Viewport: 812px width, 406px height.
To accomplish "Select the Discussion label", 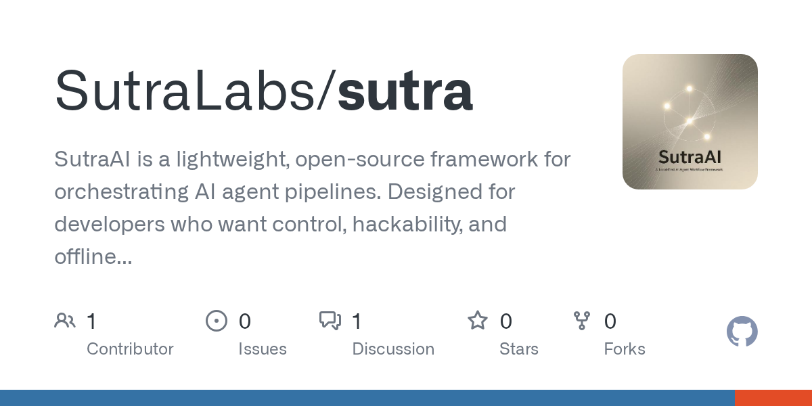I will coord(393,349).
